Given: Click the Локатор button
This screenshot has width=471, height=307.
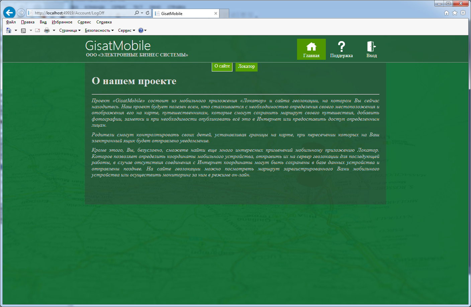Looking at the screenshot, I should pos(246,66).
